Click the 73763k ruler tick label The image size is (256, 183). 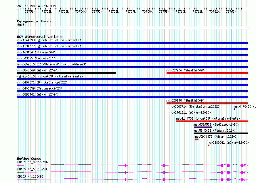point(231,11)
